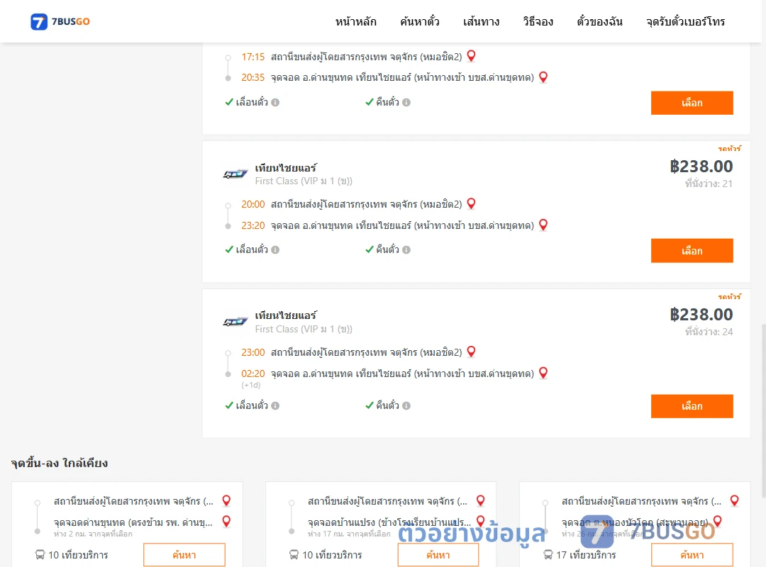Click origin map pin on first nearby card
The height and width of the screenshot is (567, 766).
(x=227, y=500)
